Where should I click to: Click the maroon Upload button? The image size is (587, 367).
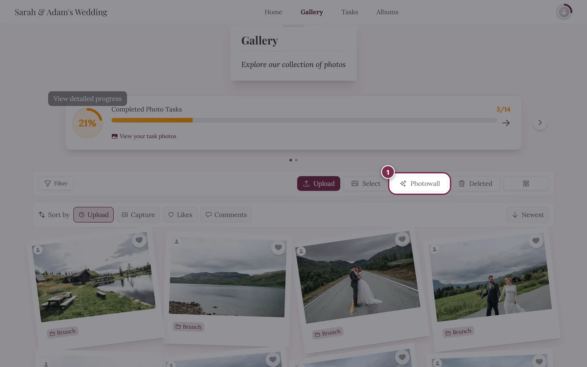pos(318,183)
